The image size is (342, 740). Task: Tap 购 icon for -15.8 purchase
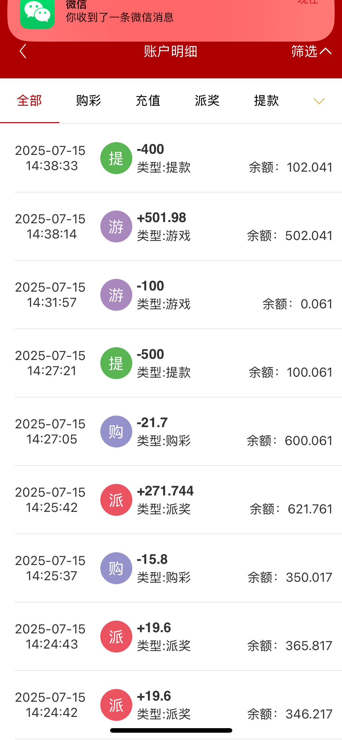(116, 568)
